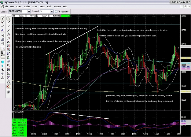Click the 10720 price axis label

(184, 16)
